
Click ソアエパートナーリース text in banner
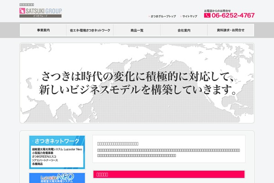click(x=45, y=160)
